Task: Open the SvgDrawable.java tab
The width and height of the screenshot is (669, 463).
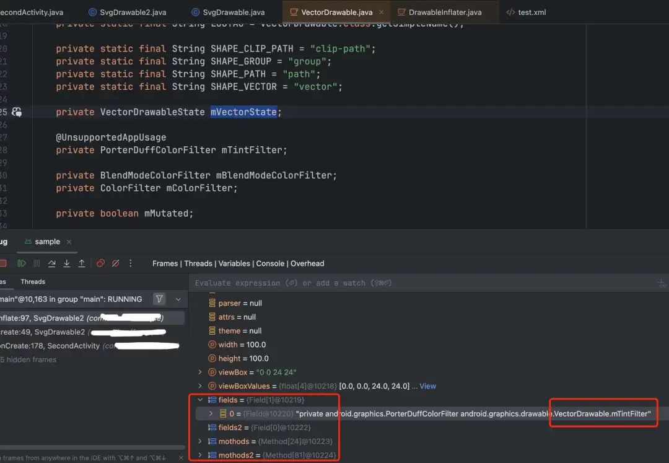Action: pos(228,12)
